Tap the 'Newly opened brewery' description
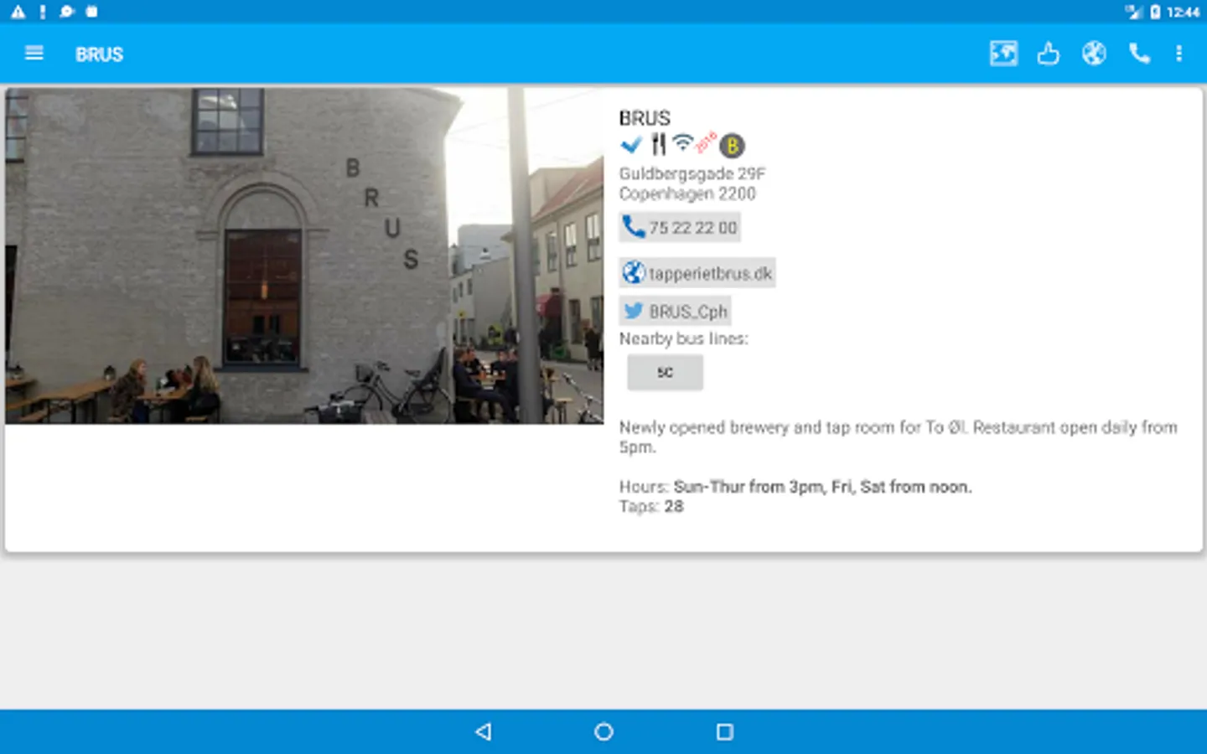 [x=898, y=436]
